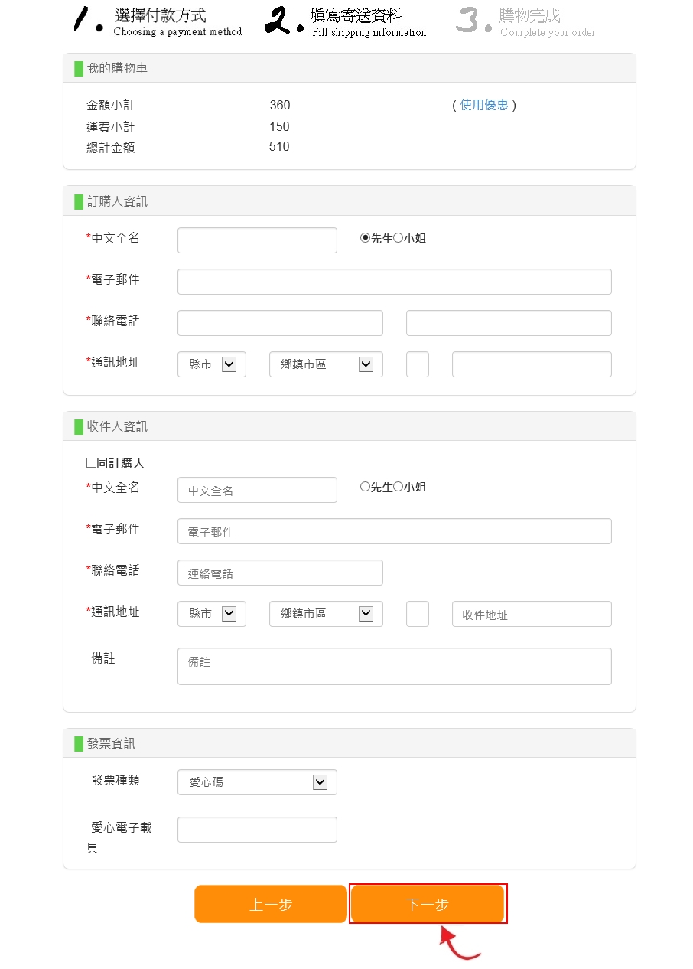
Task: Select 先生 radio in recipient info
Action: point(366,487)
